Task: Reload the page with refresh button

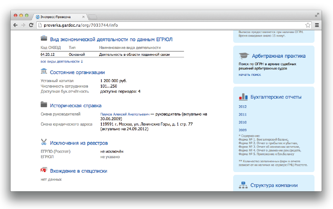Action: coord(31,25)
